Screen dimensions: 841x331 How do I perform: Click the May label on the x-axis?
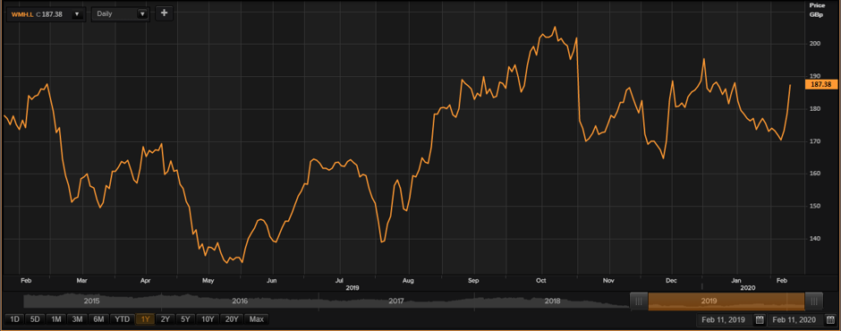click(x=208, y=280)
